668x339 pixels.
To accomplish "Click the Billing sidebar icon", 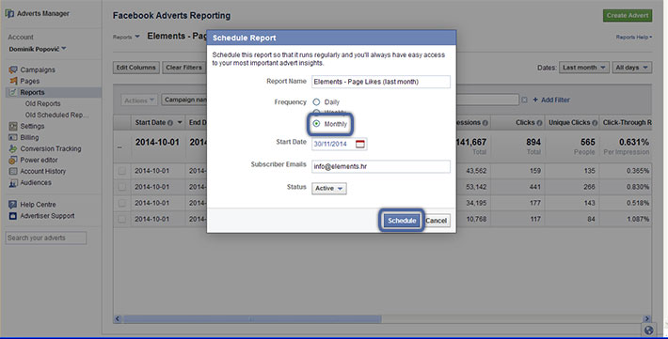I will coord(13,137).
